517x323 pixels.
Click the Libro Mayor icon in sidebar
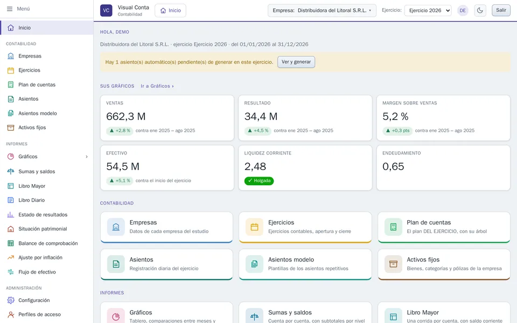pos(11,186)
